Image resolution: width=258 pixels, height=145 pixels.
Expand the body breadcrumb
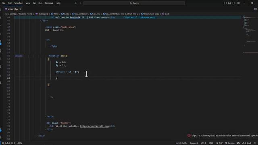pos(65,14)
